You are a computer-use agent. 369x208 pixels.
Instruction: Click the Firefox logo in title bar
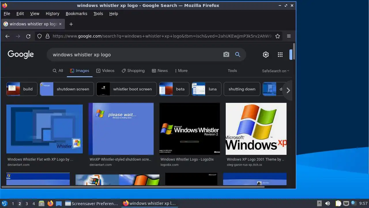click(5, 5)
